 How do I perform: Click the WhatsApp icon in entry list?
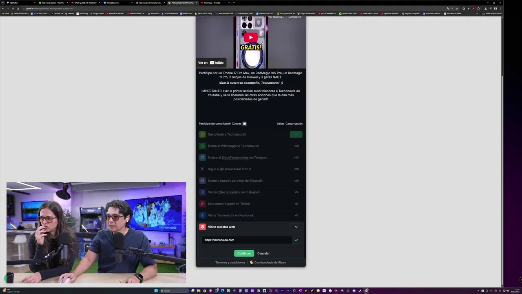202,146
